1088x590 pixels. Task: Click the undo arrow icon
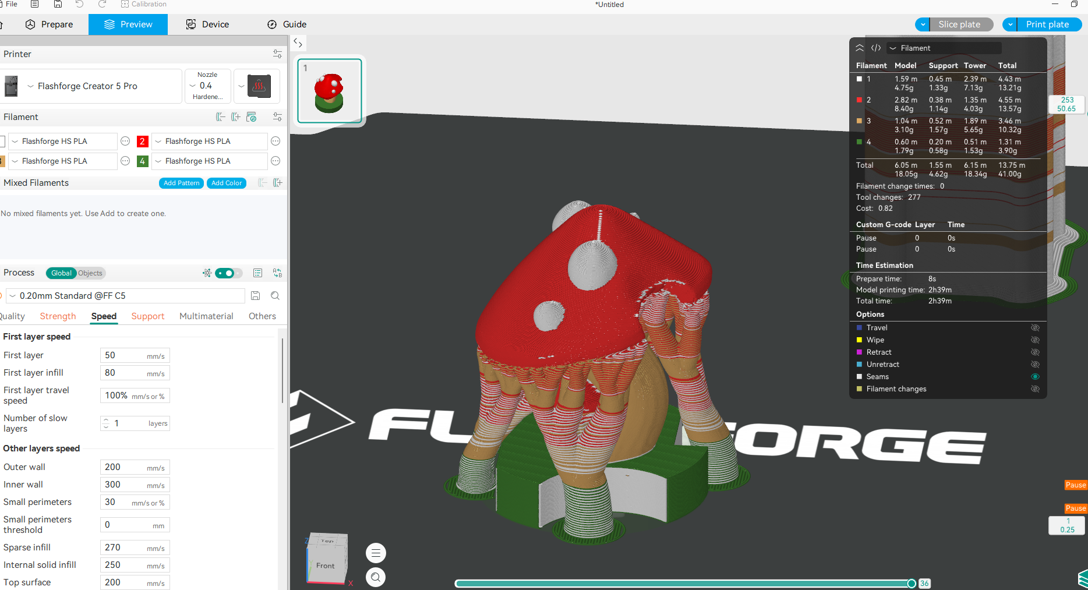click(80, 4)
